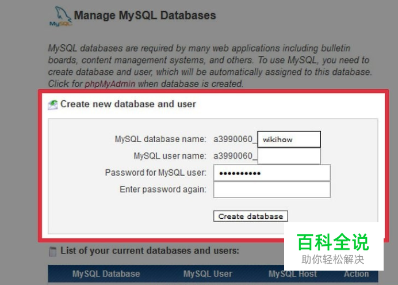Focus the Enter password again field
The image size is (398, 285).
pos(272,189)
